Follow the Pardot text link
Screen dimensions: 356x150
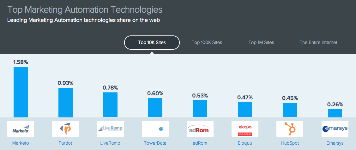click(x=65, y=143)
